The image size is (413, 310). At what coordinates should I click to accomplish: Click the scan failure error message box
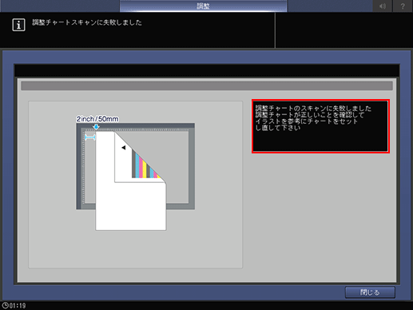[320, 126]
